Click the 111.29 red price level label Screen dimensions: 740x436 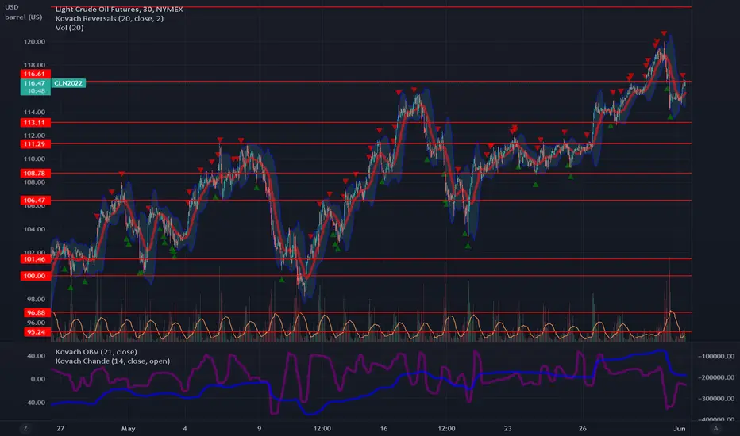coord(35,143)
